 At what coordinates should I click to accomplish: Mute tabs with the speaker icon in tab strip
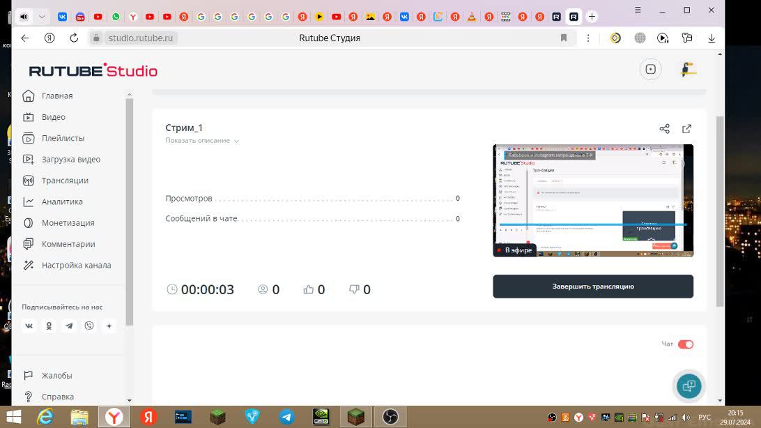point(24,17)
